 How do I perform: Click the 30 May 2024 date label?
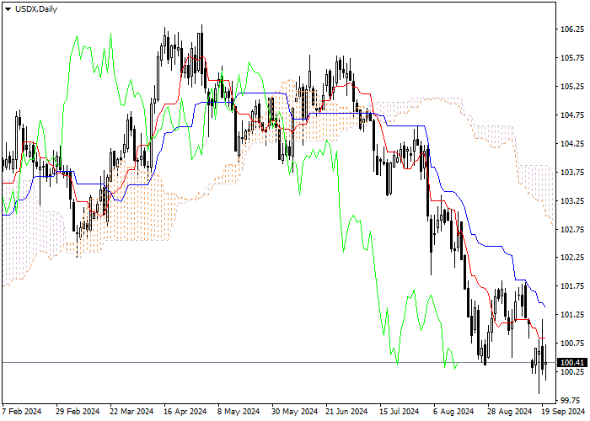(295, 412)
